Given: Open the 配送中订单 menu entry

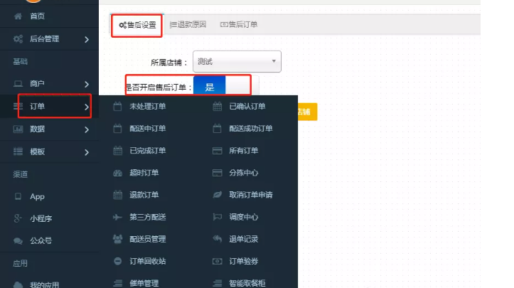Looking at the screenshot, I should coord(147,128).
